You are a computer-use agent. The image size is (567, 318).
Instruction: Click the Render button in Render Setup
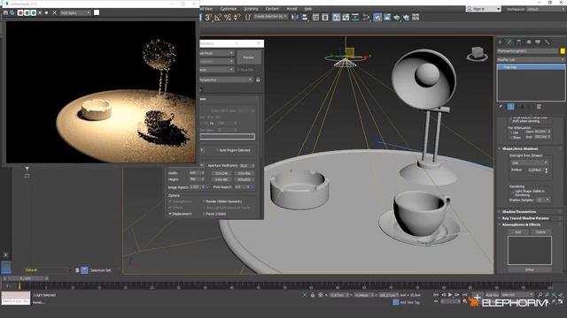coord(248,57)
